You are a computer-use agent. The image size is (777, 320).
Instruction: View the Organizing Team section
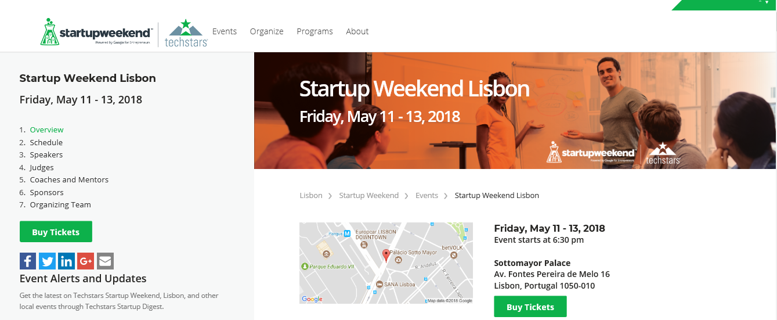(60, 204)
